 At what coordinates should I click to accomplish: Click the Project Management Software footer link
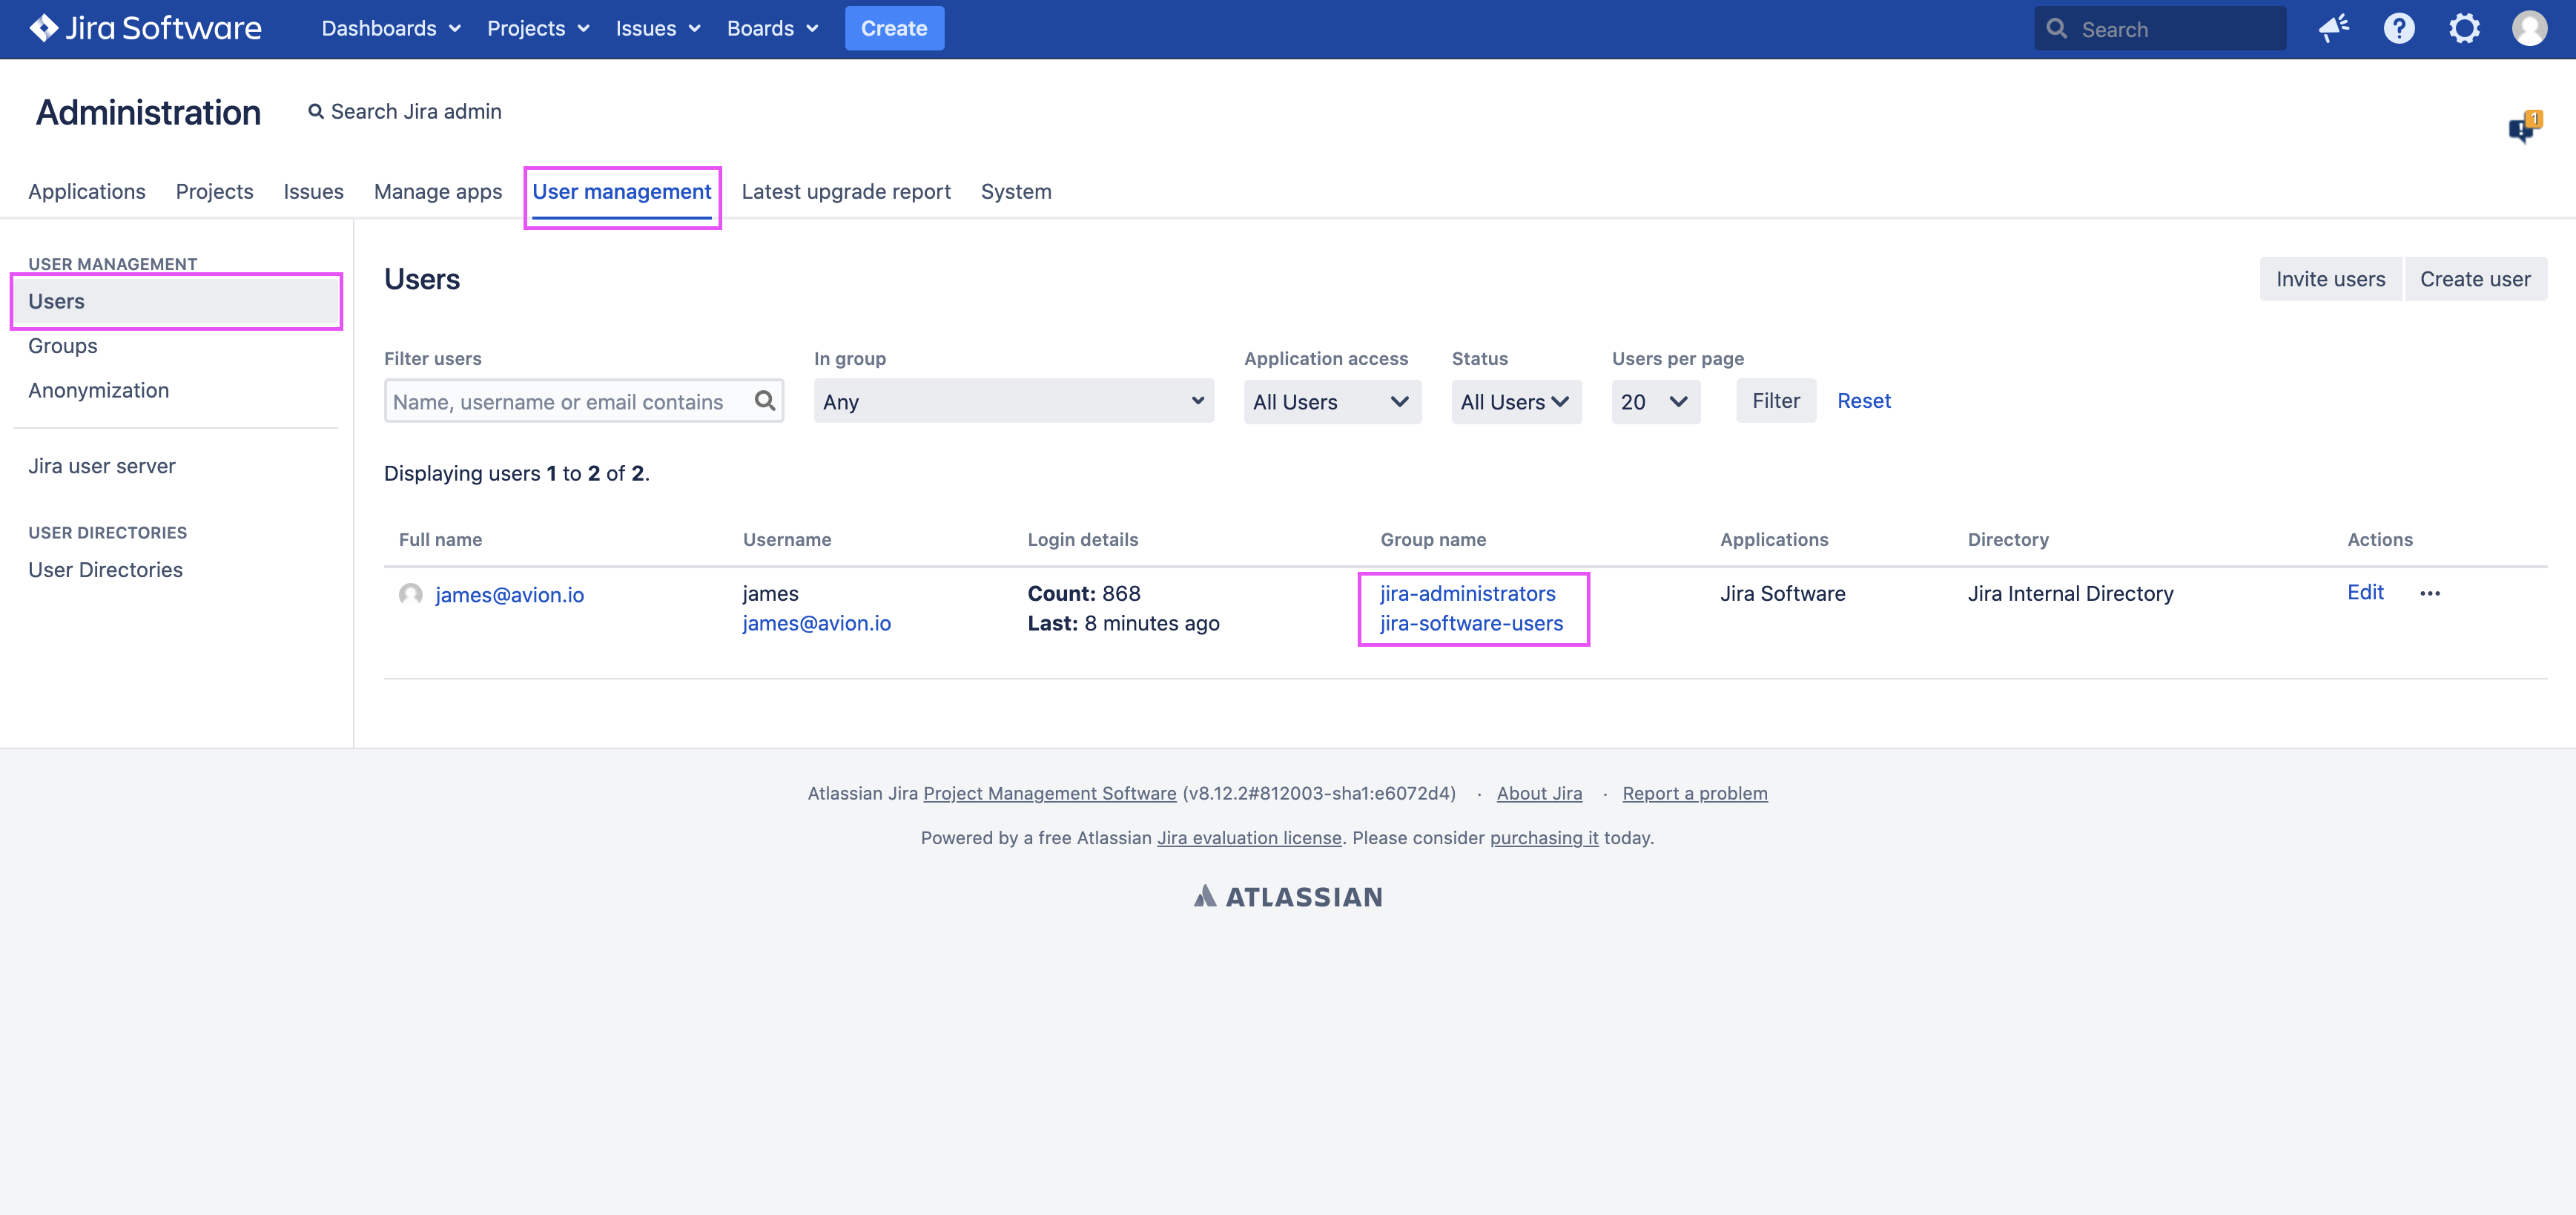[1049, 793]
